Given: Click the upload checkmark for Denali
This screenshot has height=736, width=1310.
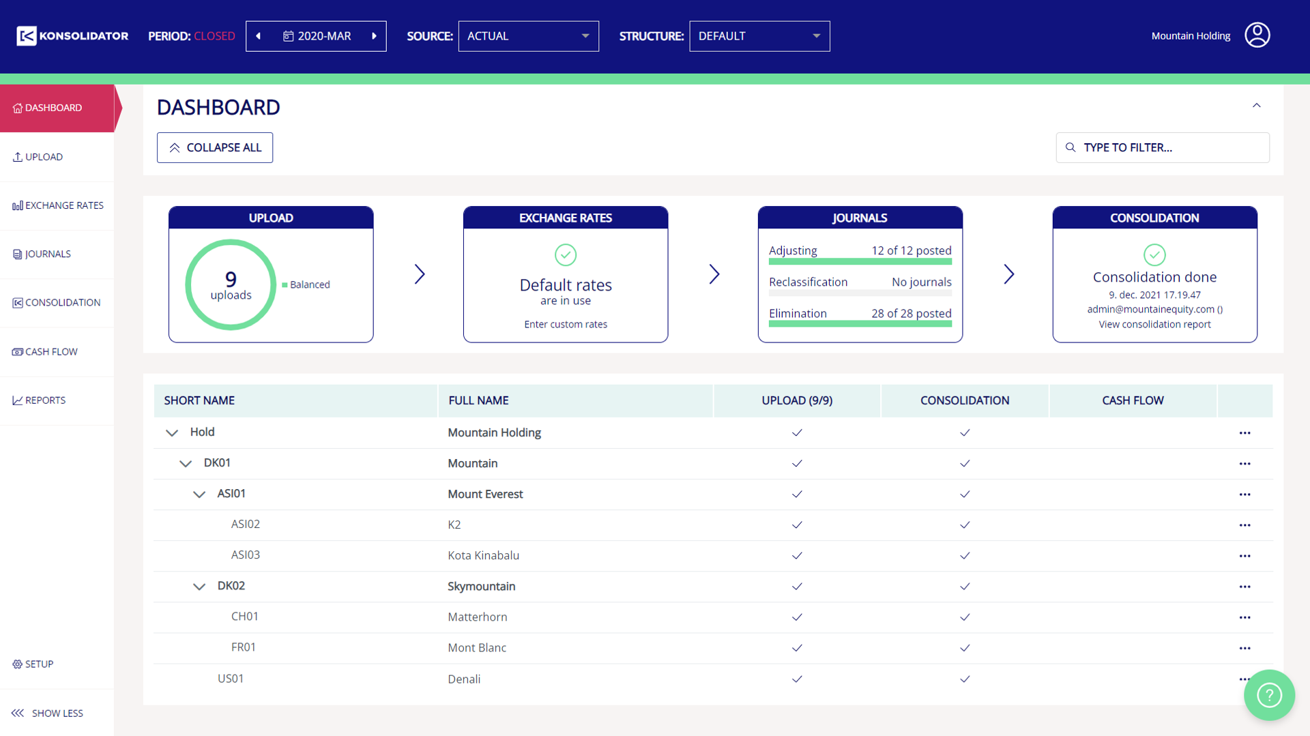Looking at the screenshot, I should tap(797, 679).
